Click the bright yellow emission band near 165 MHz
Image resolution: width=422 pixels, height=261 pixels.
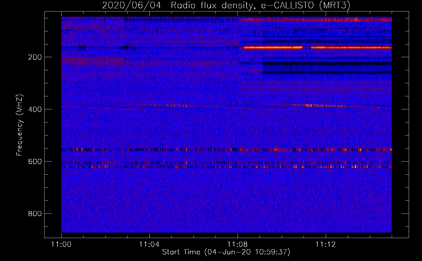tap(273, 48)
